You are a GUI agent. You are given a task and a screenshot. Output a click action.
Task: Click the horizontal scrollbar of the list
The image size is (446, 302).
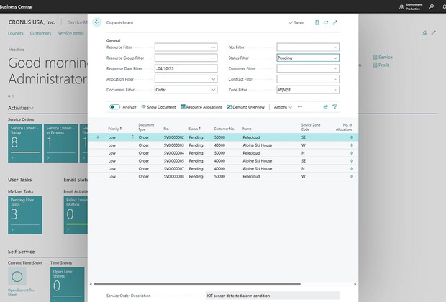tap(197, 284)
